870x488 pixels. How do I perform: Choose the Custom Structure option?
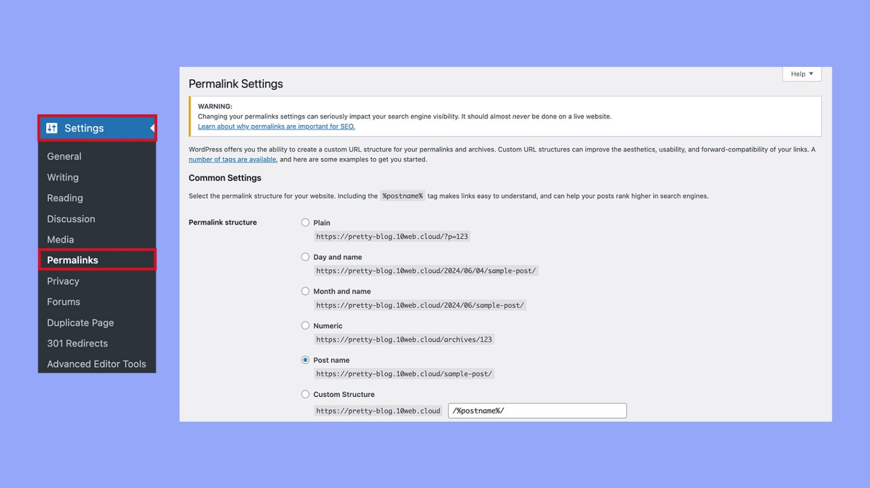(305, 394)
